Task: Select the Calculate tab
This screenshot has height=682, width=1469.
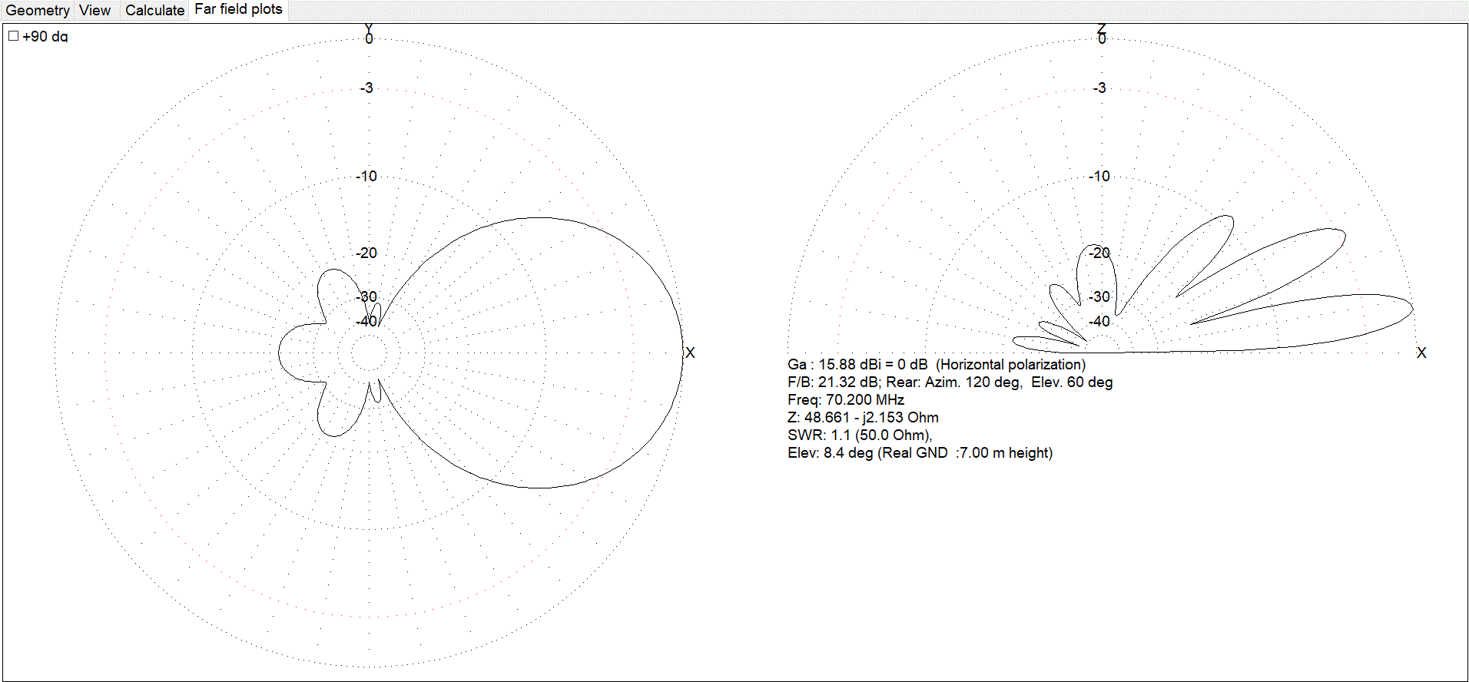Action: pyautogui.click(x=154, y=11)
